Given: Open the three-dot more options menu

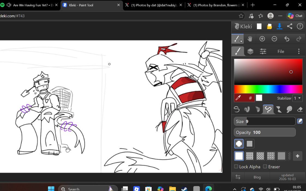Looking at the screenshot, I should [299, 51].
